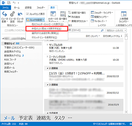Select the 表示 tab
Viewport: 132px width, 126px height.
pos(53,8)
